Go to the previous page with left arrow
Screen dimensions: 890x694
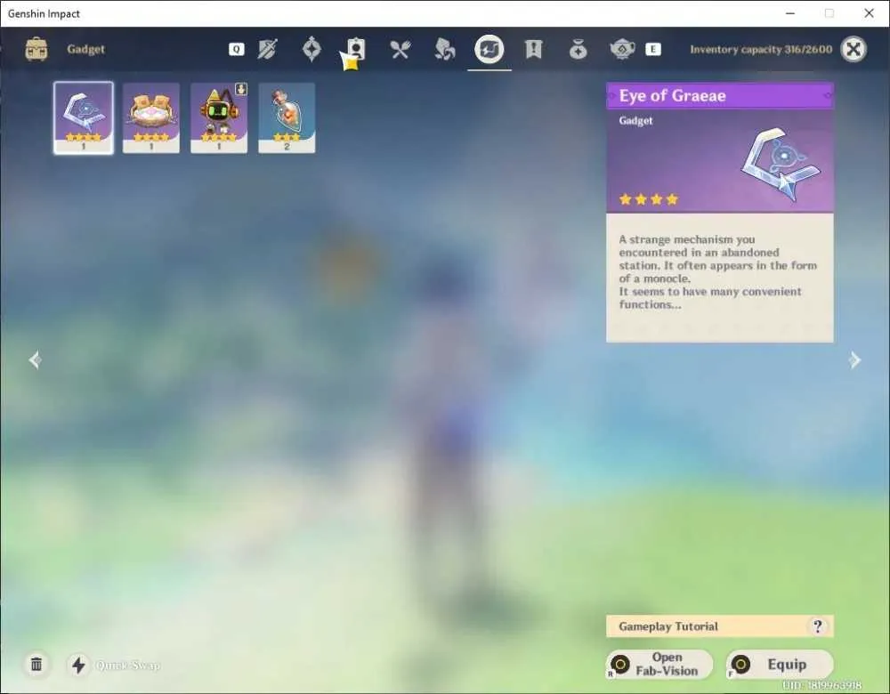pos(36,359)
